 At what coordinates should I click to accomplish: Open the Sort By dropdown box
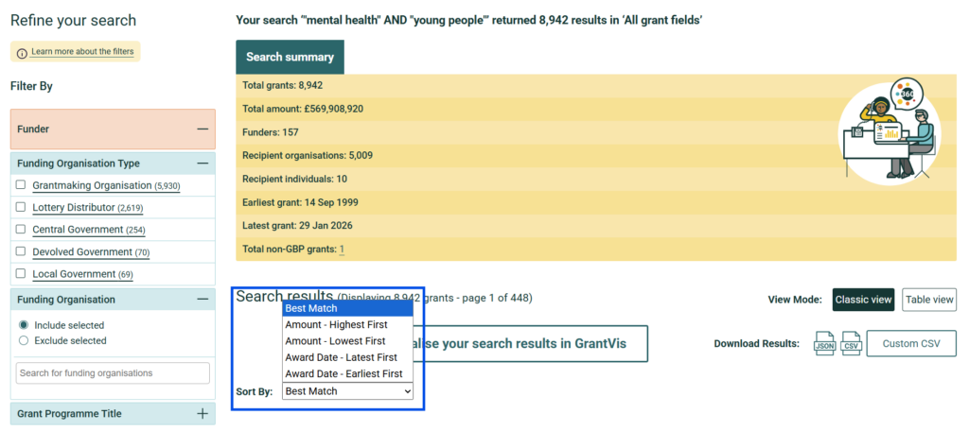347,391
